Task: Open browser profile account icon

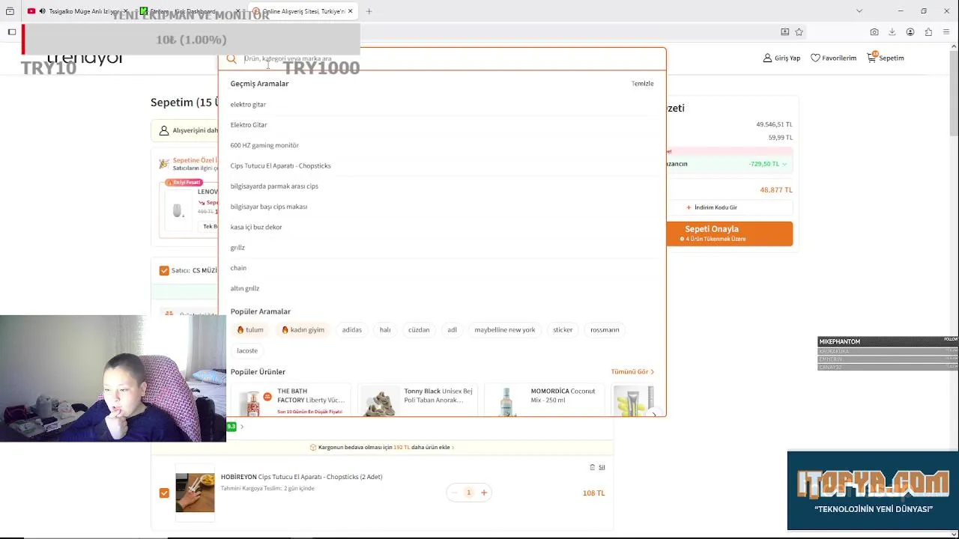Action: [910, 32]
